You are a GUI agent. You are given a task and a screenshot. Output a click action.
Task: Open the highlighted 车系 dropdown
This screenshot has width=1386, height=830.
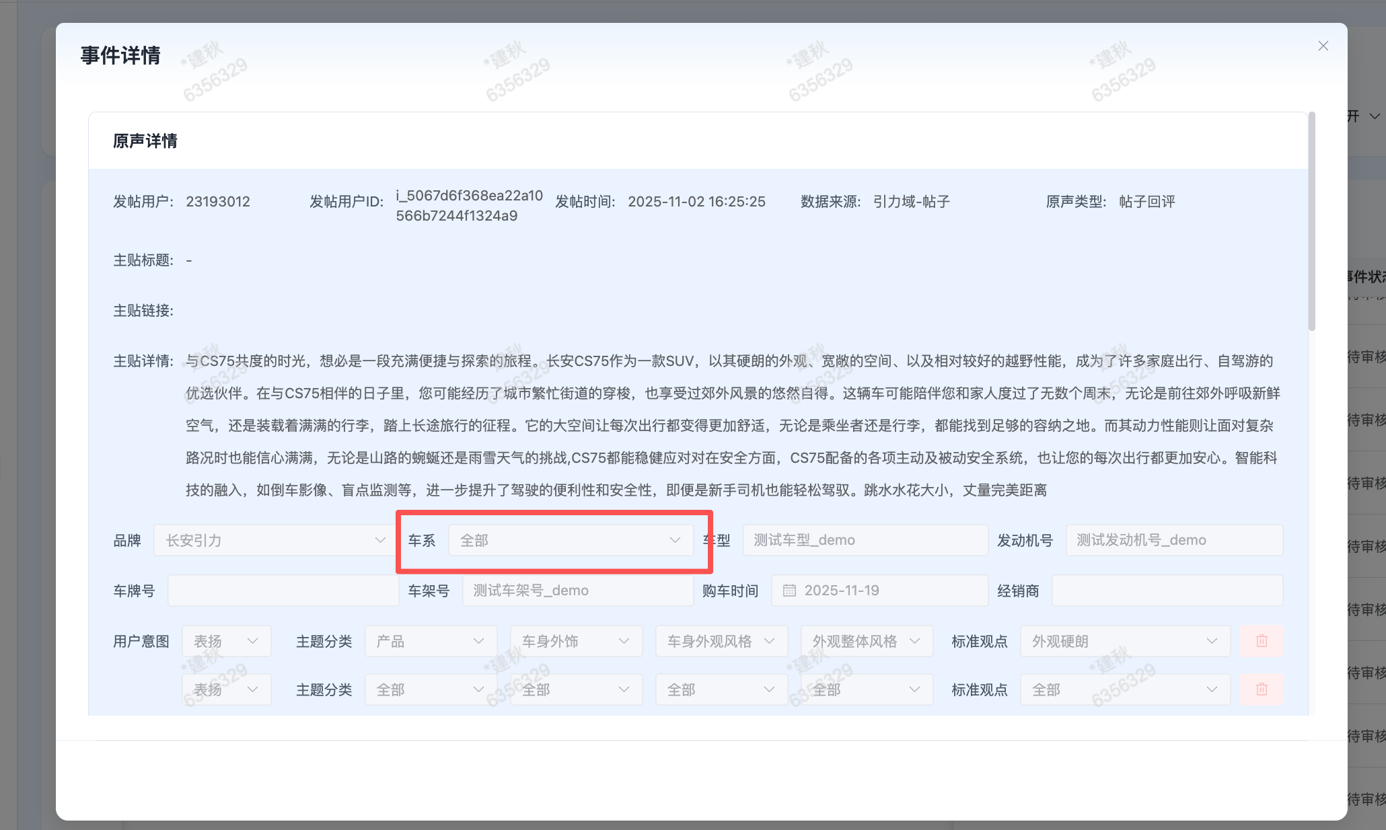(x=571, y=539)
